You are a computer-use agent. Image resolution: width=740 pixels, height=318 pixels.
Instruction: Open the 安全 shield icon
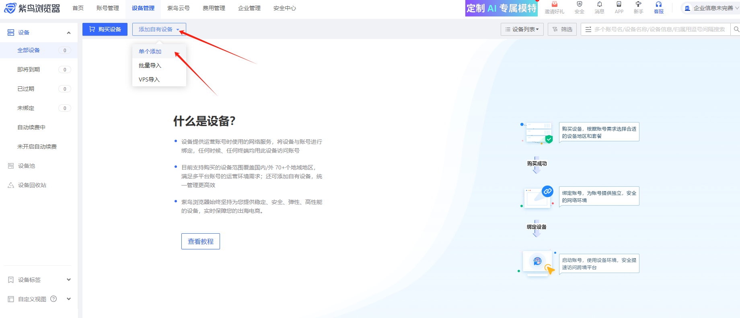(x=580, y=4)
